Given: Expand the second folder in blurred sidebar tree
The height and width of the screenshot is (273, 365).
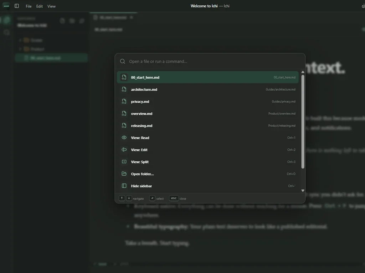Looking at the screenshot, I should point(20,49).
